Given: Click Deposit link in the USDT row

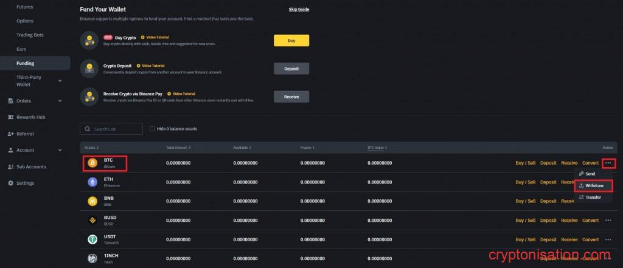Looking at the screenshot, I should (x=548, y=239).
